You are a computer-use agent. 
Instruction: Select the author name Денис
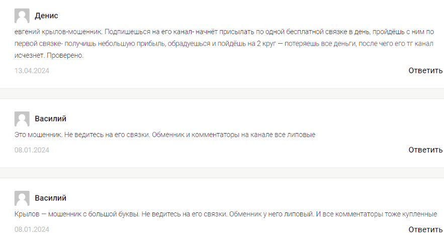[46, 16]
